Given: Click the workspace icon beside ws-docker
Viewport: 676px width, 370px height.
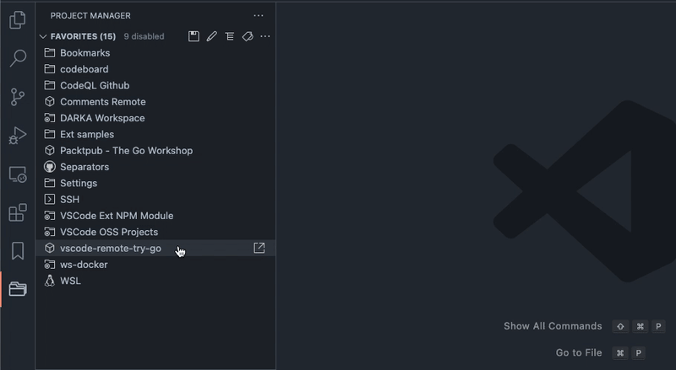Looking at the screenshot, I should (50, 265).
